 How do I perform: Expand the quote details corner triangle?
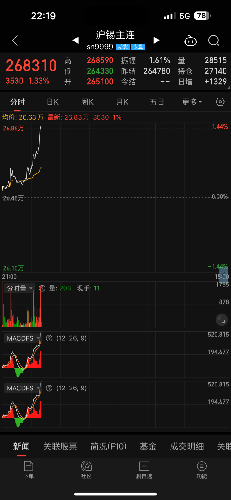[228, 88]
